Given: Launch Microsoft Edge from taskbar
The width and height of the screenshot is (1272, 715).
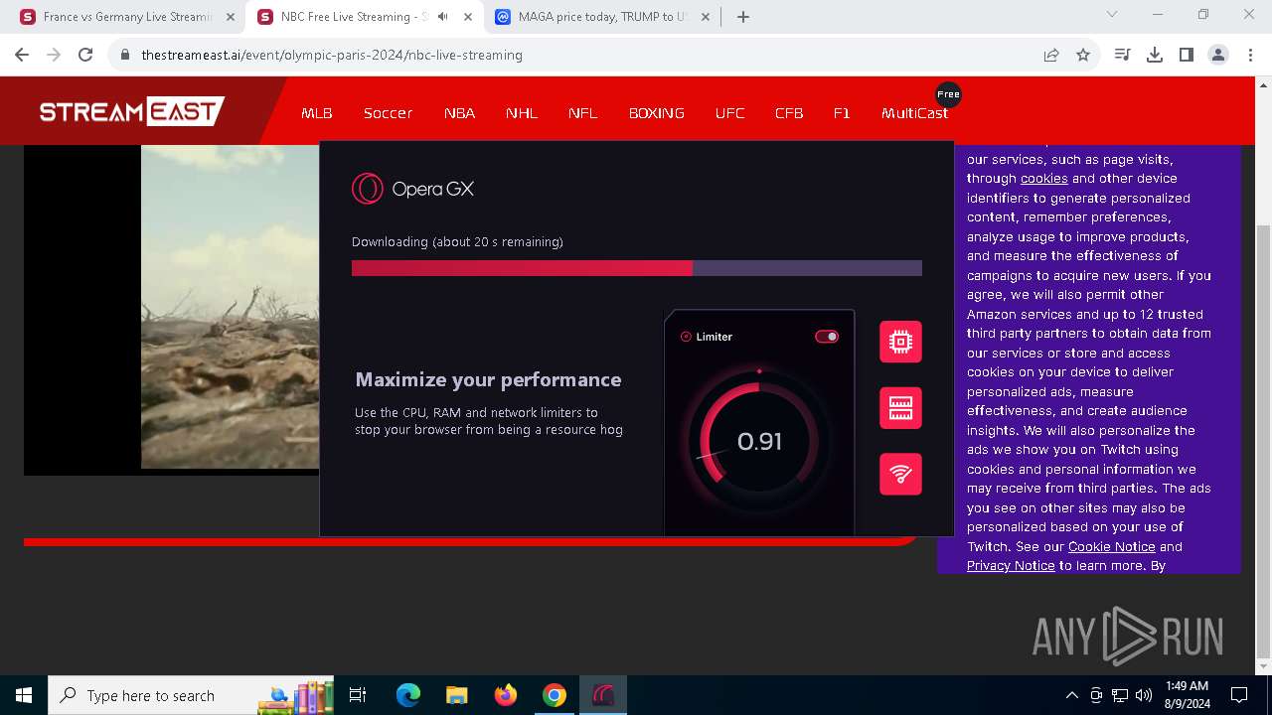Looking at the screenshot, I should [x=408, y=695].
